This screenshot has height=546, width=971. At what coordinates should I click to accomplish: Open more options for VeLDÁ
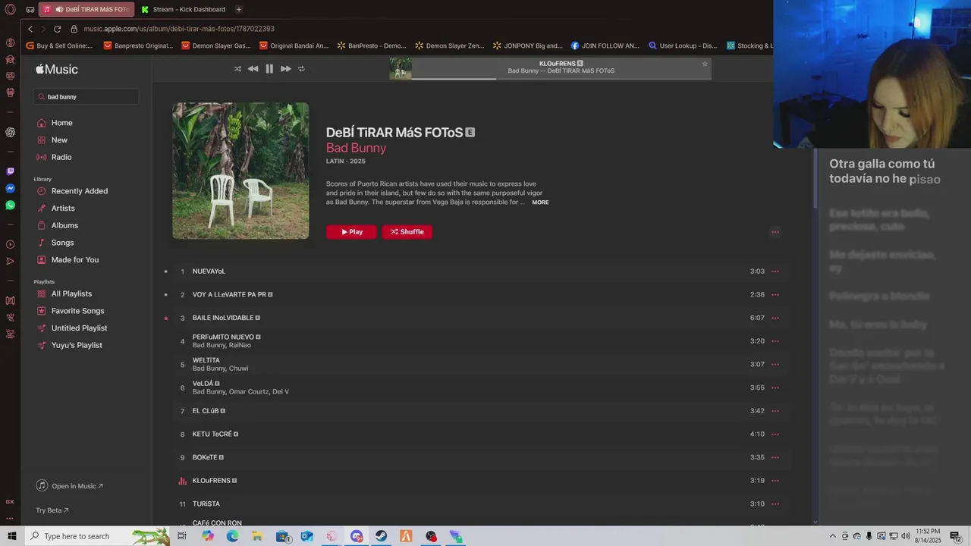775,388
